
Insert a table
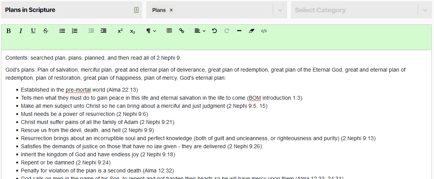[x=169, y=31]
